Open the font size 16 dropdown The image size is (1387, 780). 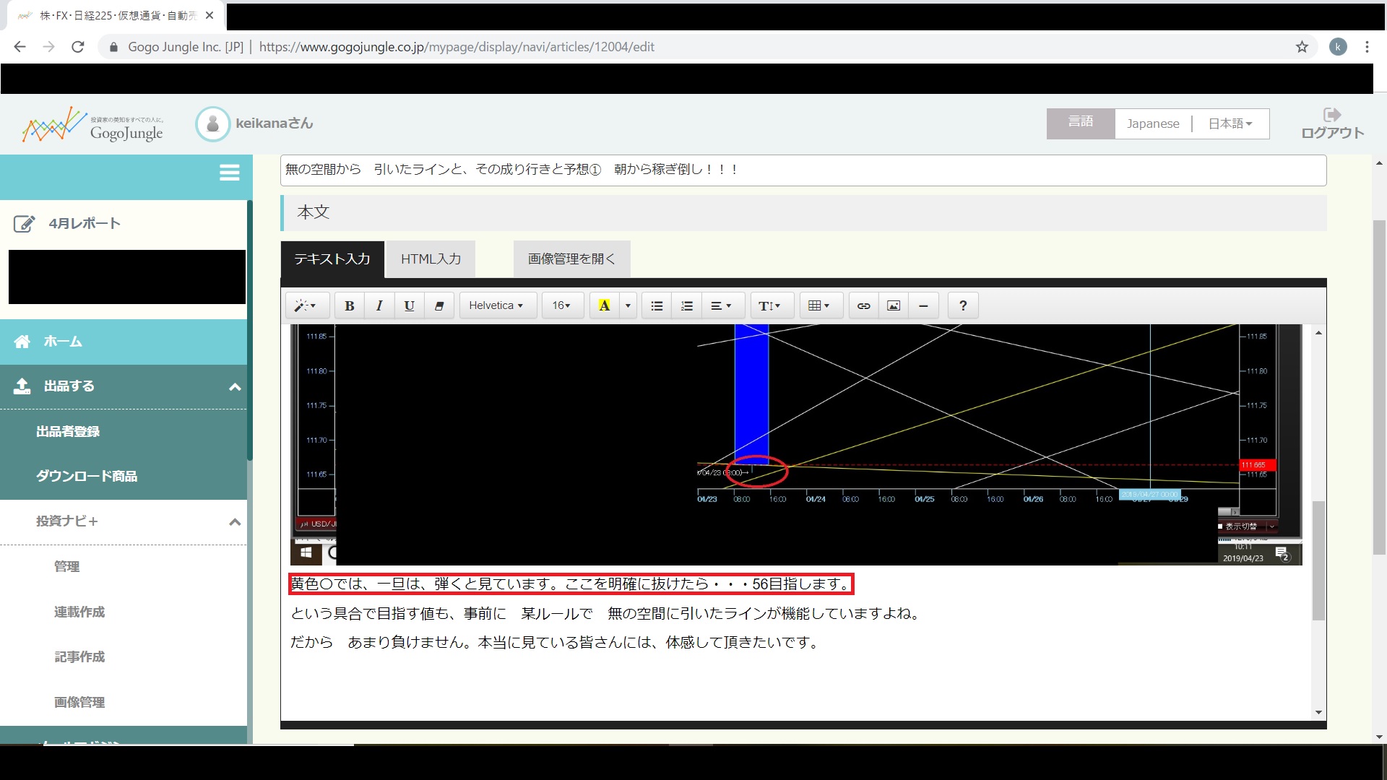561,305
